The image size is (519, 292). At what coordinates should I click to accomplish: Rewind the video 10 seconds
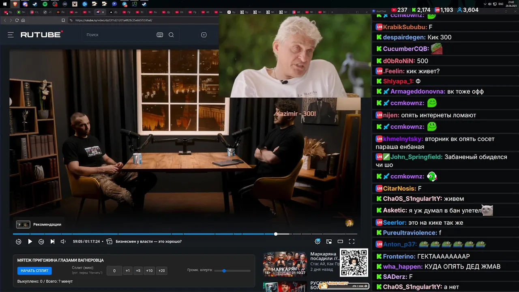[19, 241]
